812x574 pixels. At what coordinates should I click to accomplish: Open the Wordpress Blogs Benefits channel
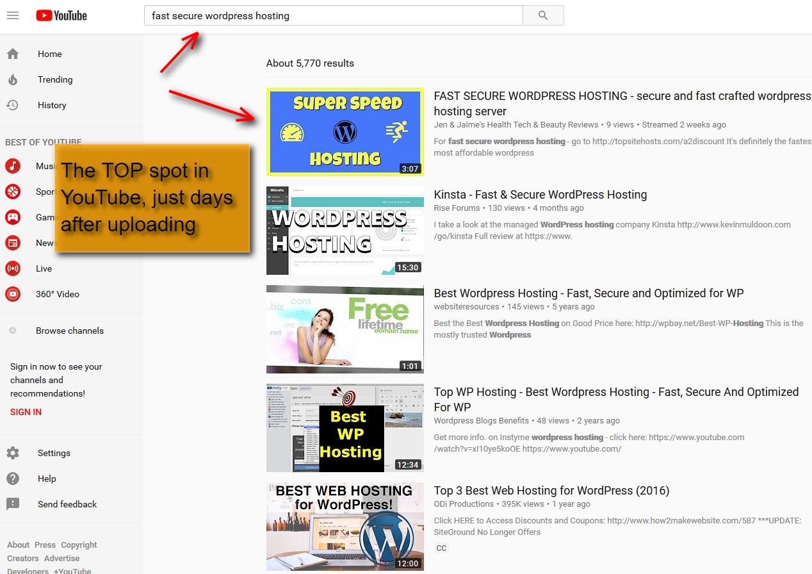tap(482, 421)
